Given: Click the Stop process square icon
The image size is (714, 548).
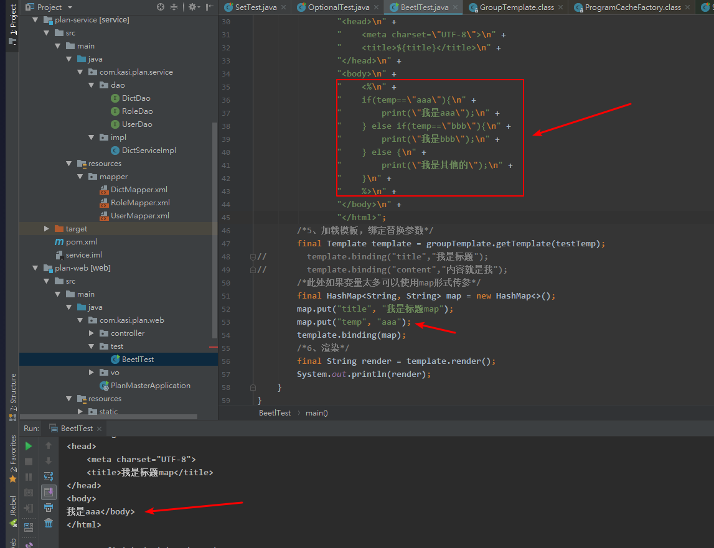Looking at the screenshot, I should pyautogui.click(x=28, y=462).
